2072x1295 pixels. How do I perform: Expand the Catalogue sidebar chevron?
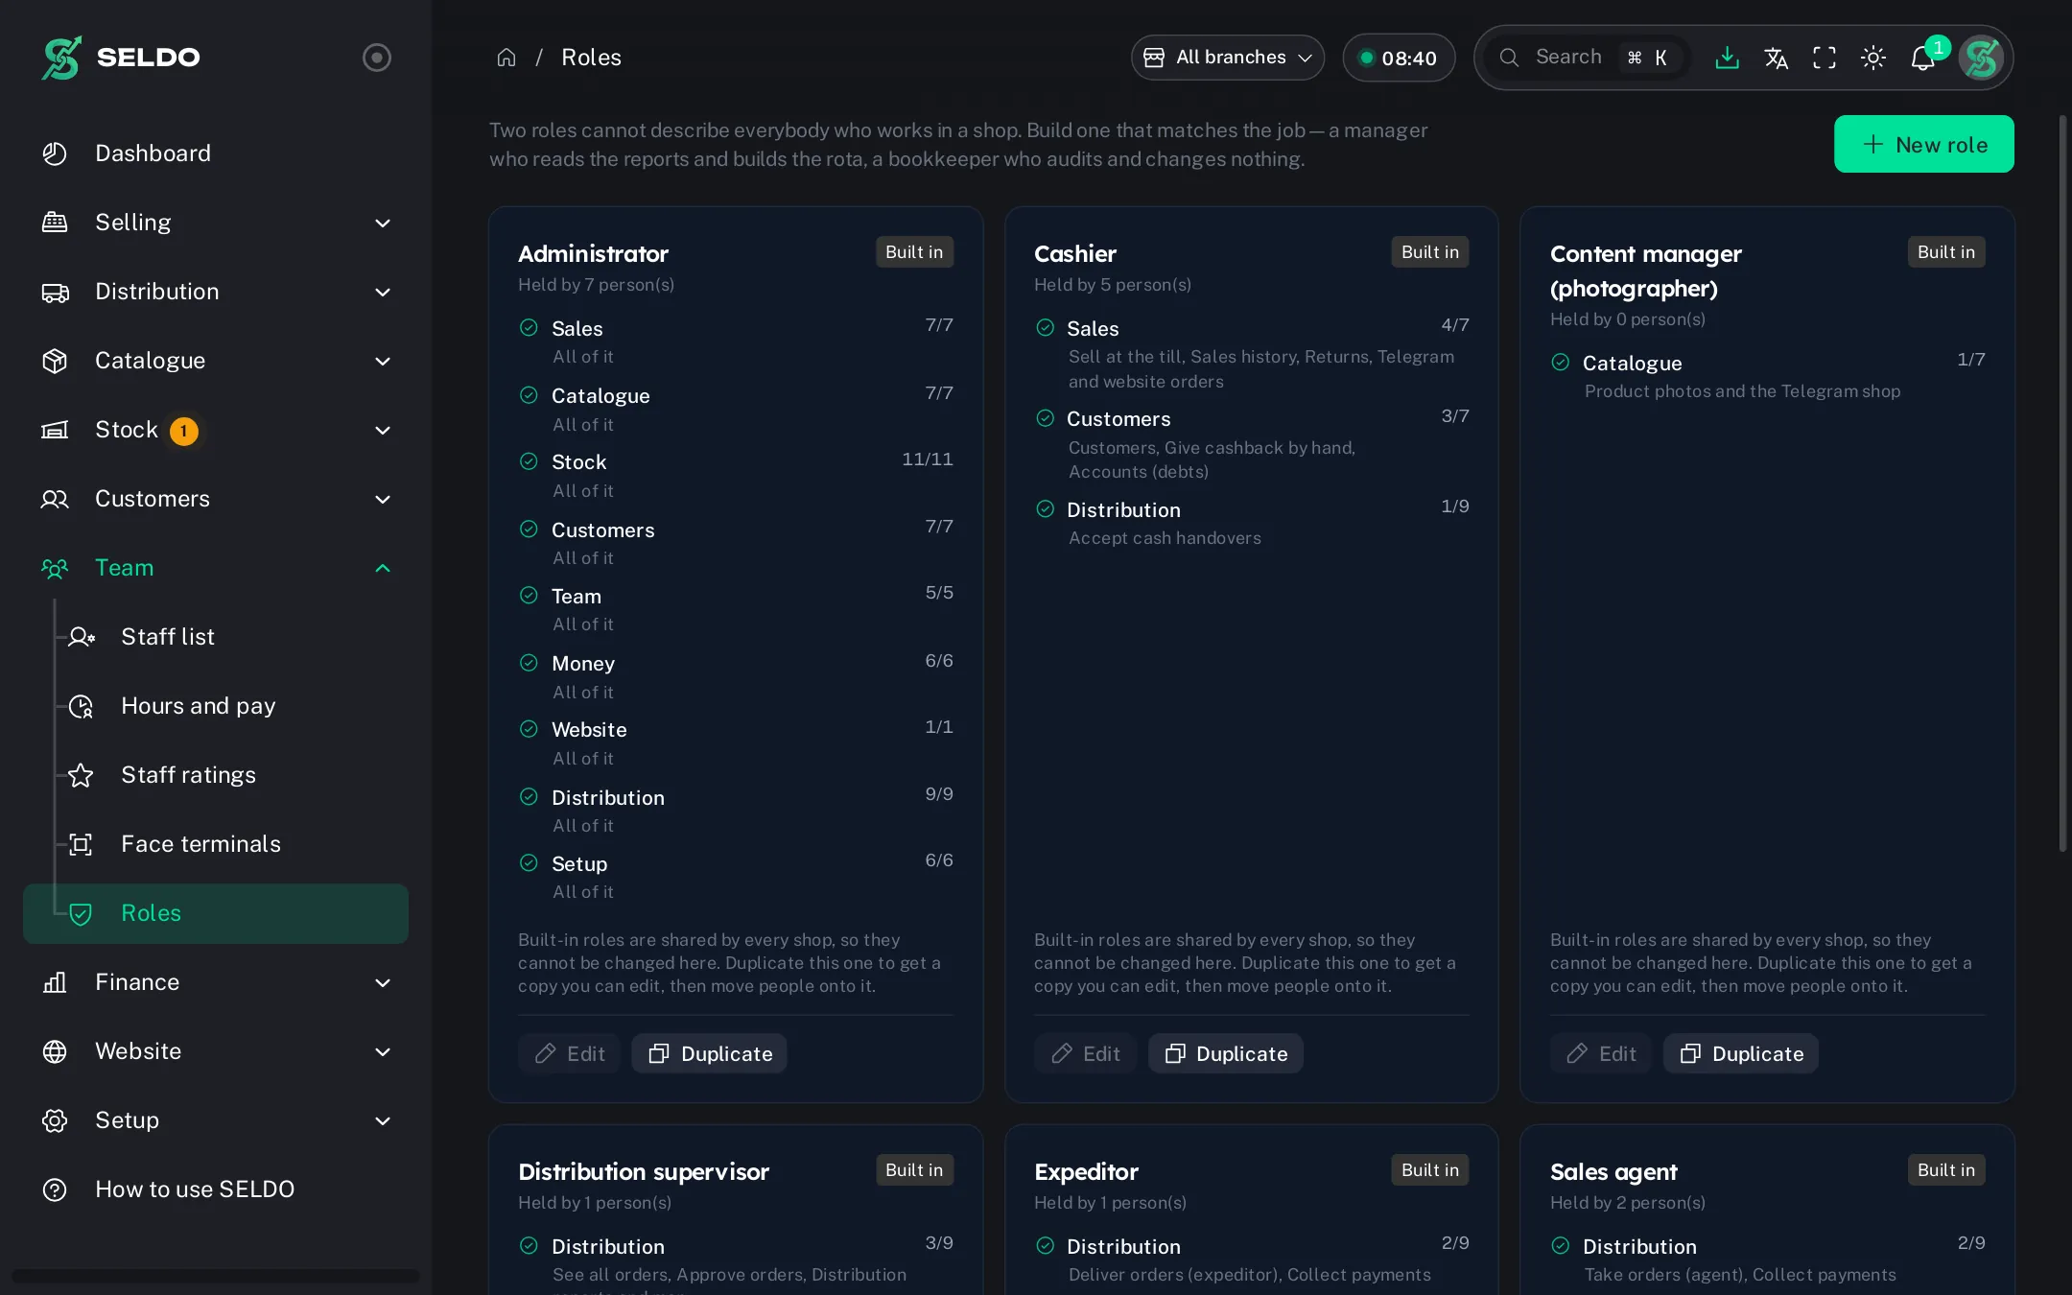pyautogui.click(x=382, y=361)
